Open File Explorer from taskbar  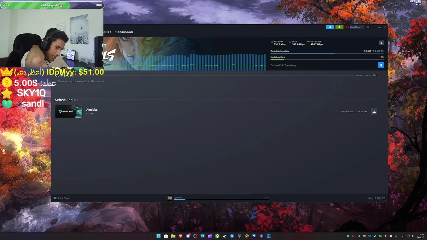pos(173,236)
